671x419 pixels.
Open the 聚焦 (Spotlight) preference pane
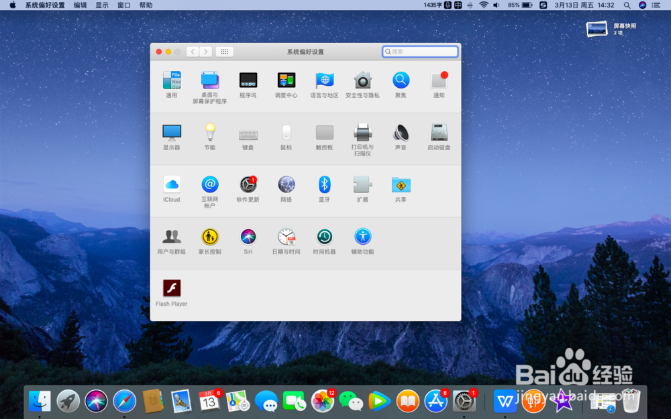401,84
